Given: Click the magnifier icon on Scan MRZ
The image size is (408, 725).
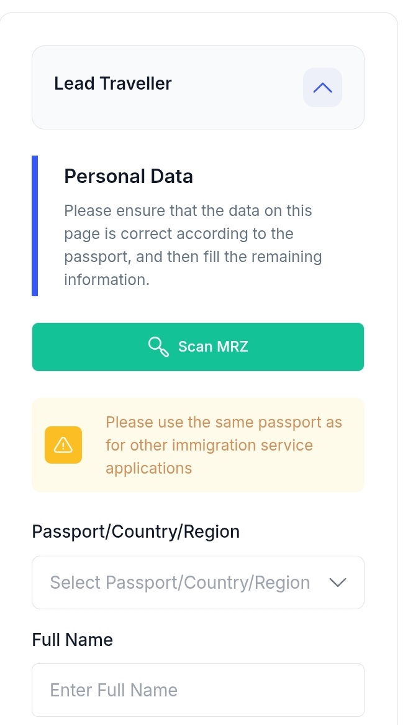Looking at the screenshot, I should click(x=158, y=347).
